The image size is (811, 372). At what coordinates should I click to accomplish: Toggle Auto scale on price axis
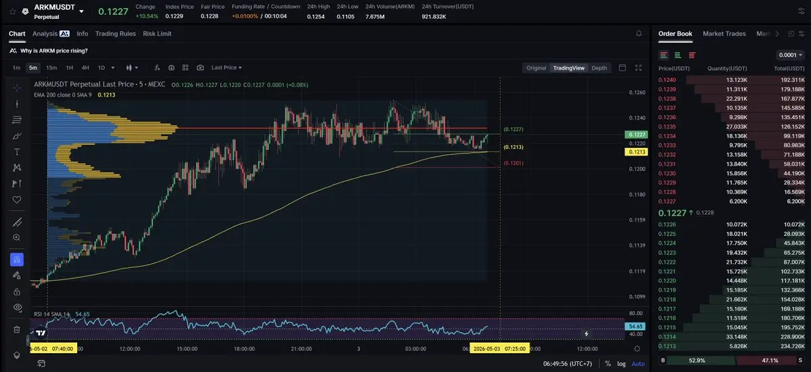click(x=639, y=364)
